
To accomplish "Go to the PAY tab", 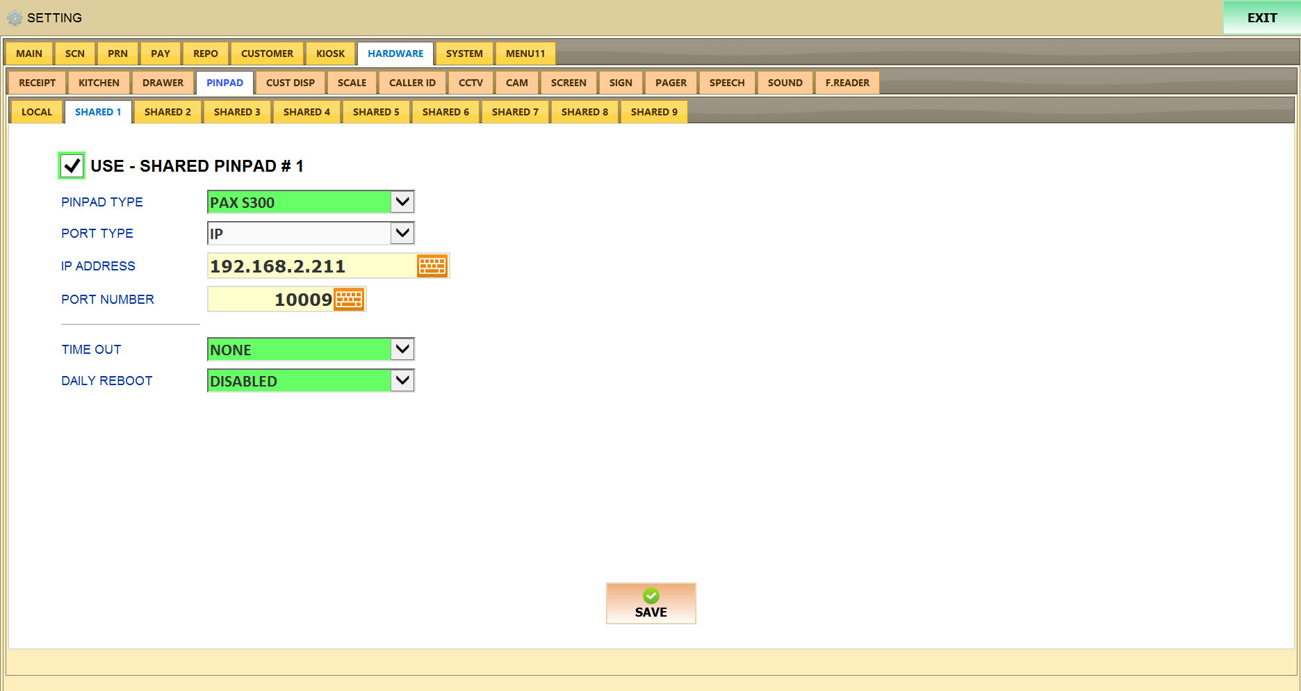I will click(x=161, y=54).
